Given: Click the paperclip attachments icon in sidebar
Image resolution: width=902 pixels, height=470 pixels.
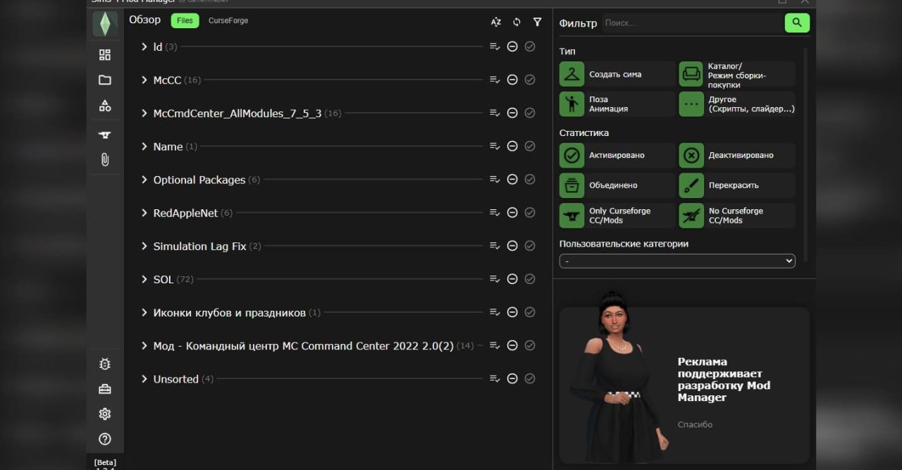Looking at the screenshot, I should pos(104,159).
